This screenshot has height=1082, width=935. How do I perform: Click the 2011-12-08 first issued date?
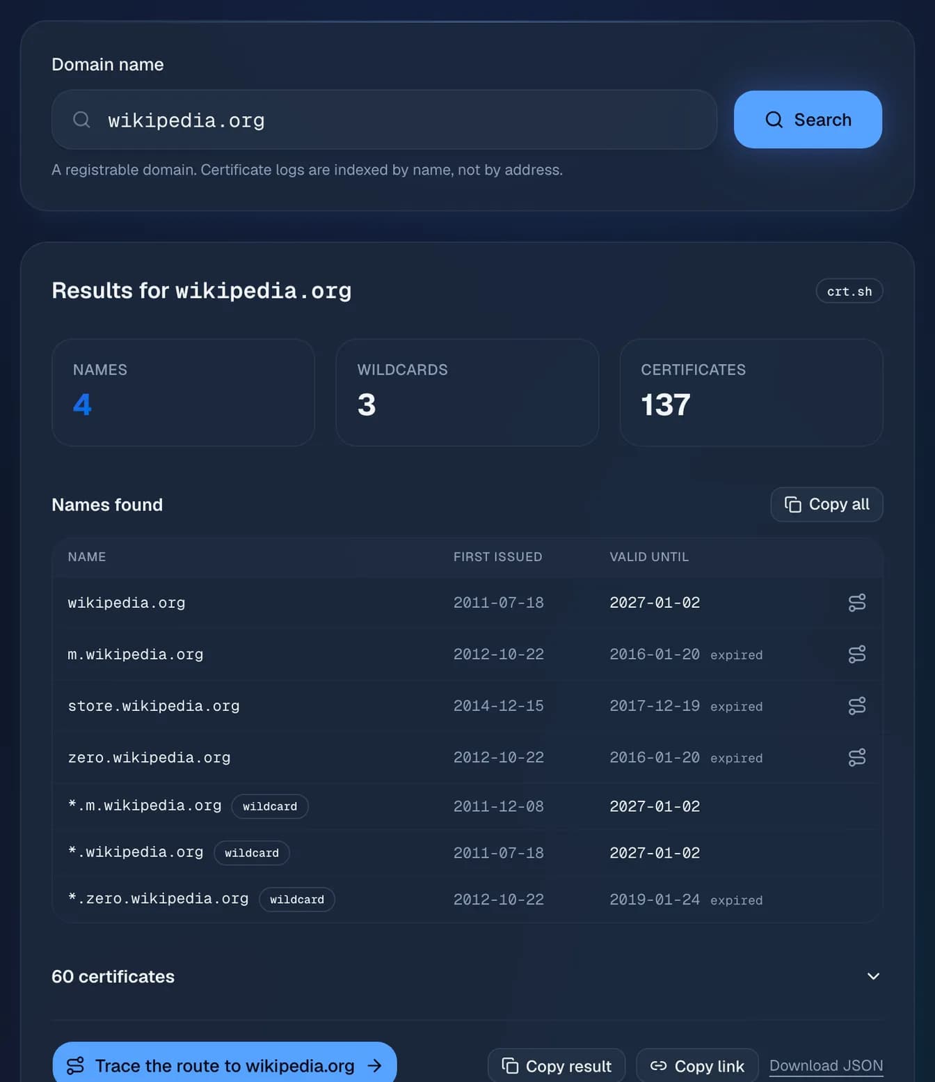point(499,806)
